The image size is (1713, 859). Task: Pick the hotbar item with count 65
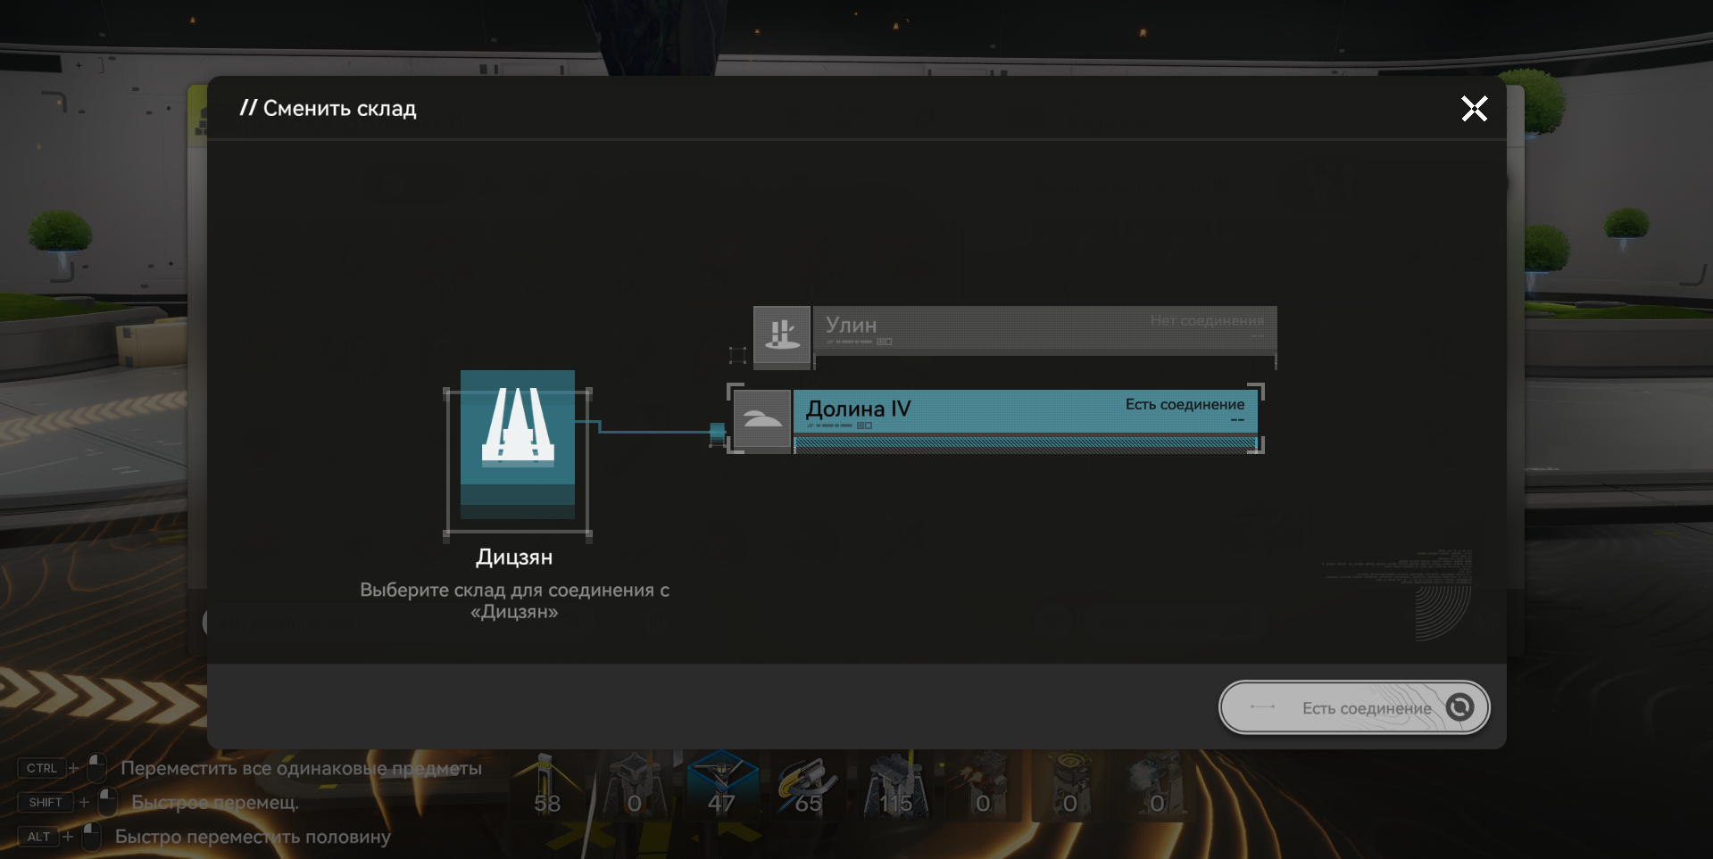[x=808, y=787]
